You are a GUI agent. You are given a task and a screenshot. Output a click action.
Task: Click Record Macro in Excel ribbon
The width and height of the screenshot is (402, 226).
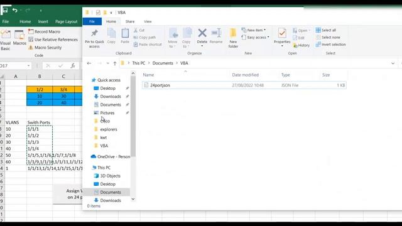(x=45, y=31)
